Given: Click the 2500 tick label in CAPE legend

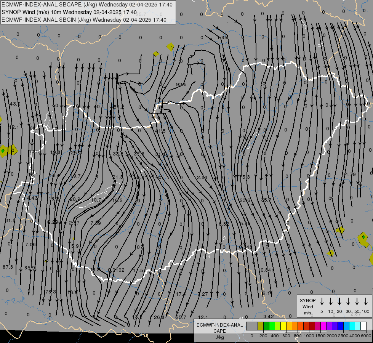Looking at the screenshot, I should 343,336.
